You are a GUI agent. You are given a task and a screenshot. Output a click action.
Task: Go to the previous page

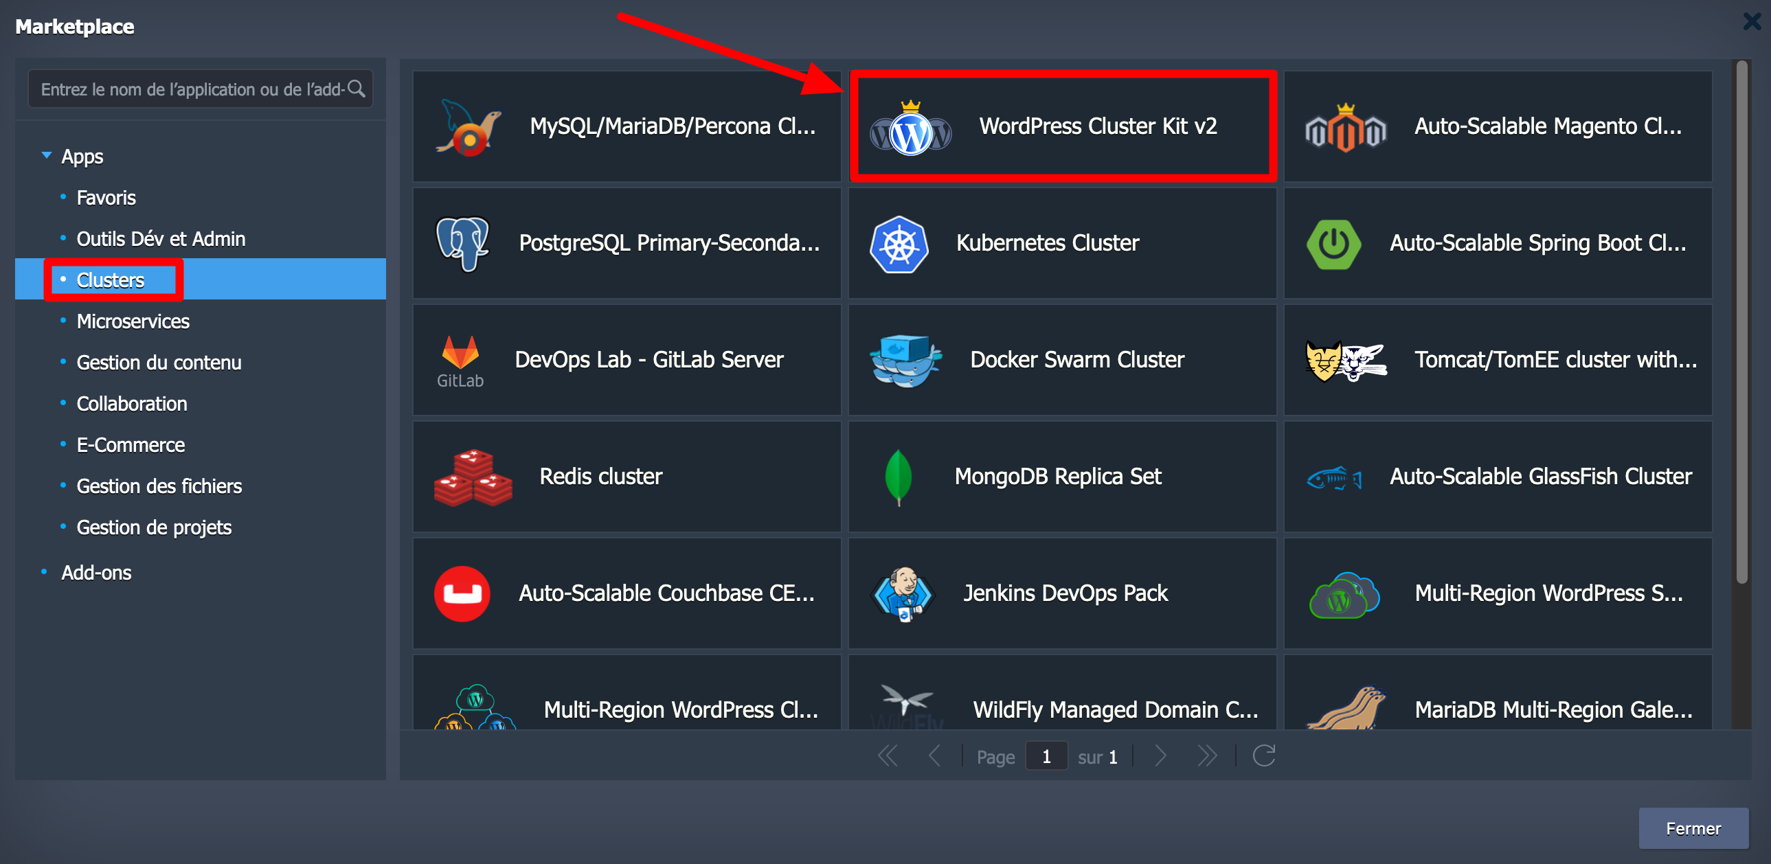[934, 757]
